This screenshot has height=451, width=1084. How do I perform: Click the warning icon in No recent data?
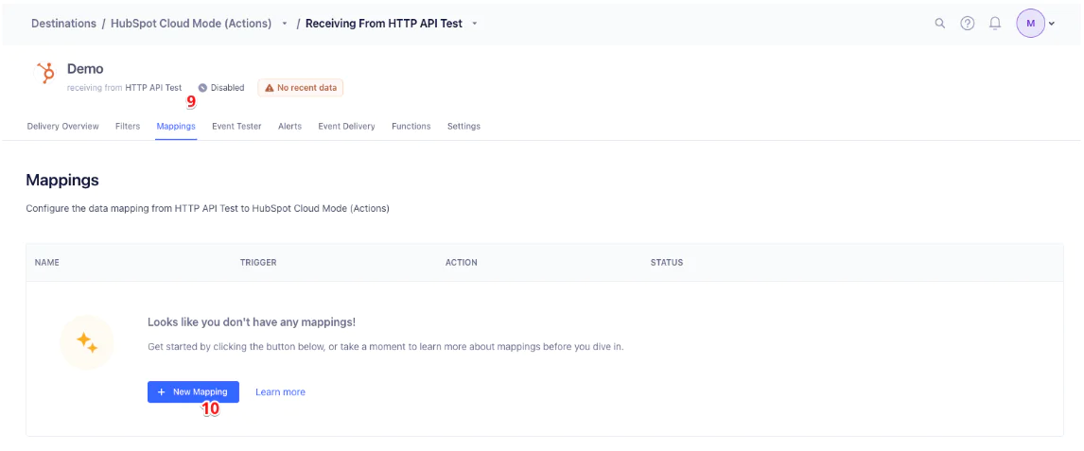click(x=269, y=88)
